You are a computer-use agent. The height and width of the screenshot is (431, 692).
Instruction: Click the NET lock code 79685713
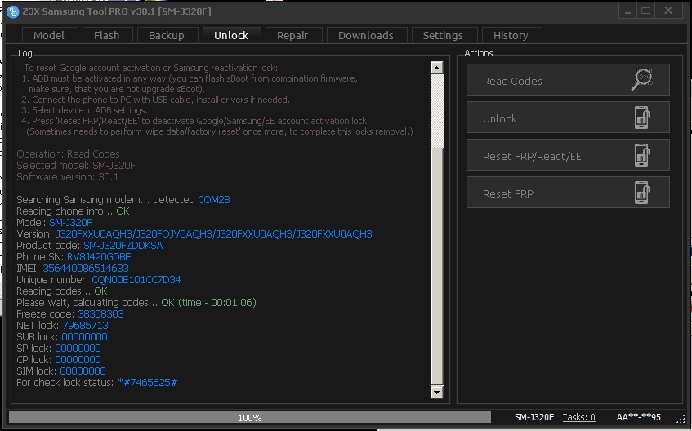85,326
